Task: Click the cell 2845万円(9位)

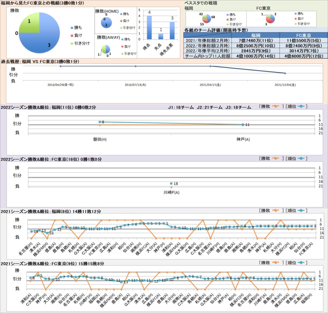Action: pos(256,51)
